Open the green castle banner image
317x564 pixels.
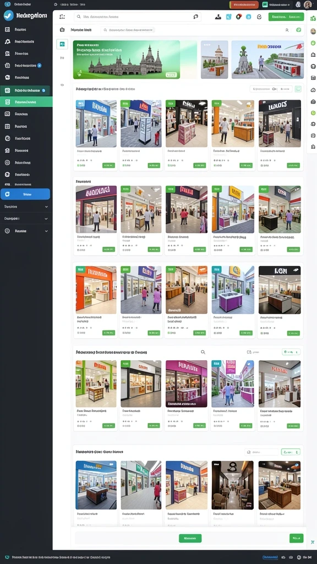pos(127,59)
